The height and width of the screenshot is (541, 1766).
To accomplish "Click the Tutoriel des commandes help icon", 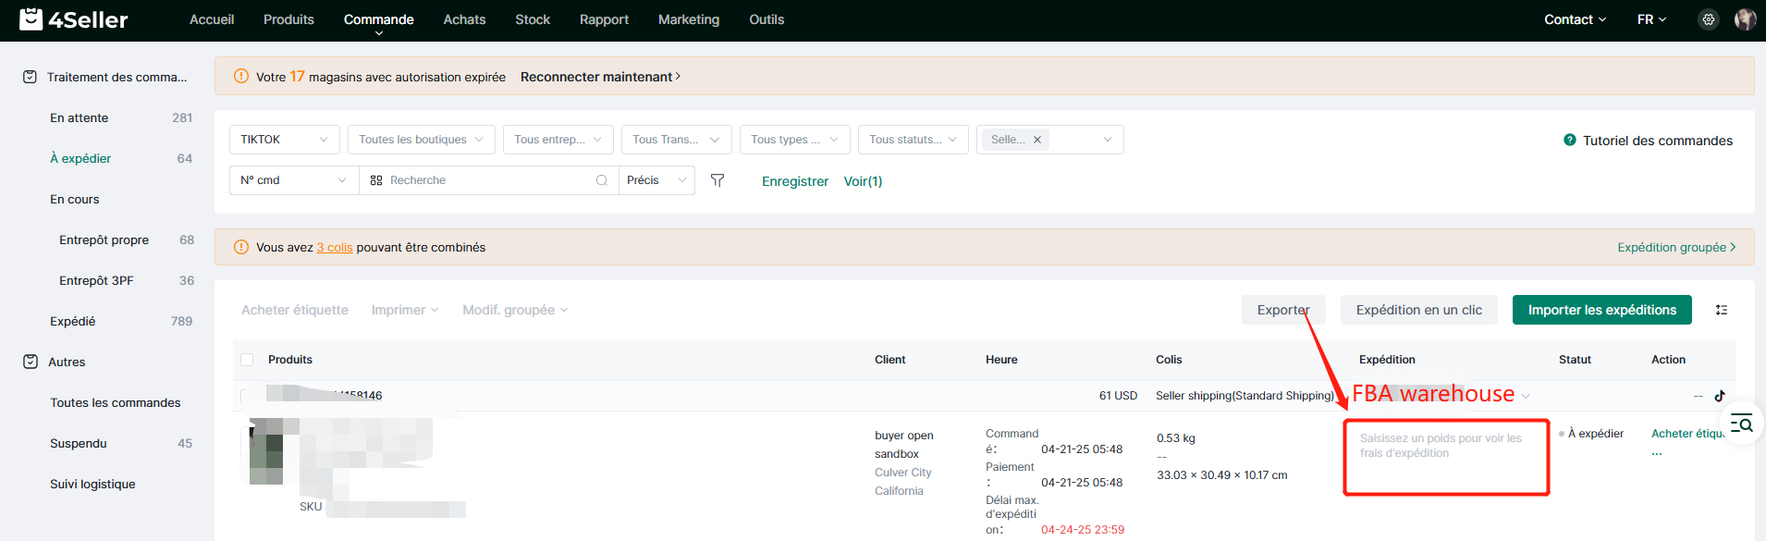I will point(1570,141).
